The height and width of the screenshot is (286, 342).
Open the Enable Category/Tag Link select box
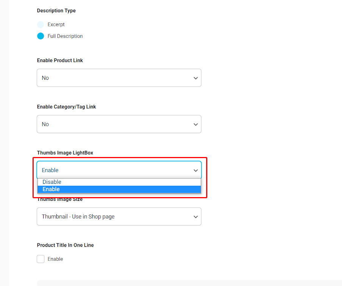pyautogui.click(x=113, y=124)
